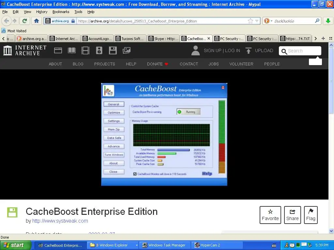Image resolution: width=334 pixels, height=250 pixels.
Task: Switch to the https:...T4.TXT tab
Action: pyautogui.click(x=295, y=38)
